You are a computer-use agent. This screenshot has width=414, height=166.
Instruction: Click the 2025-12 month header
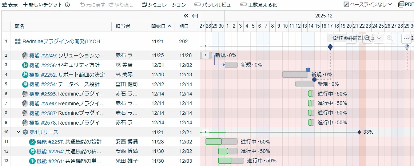point(324,16)
